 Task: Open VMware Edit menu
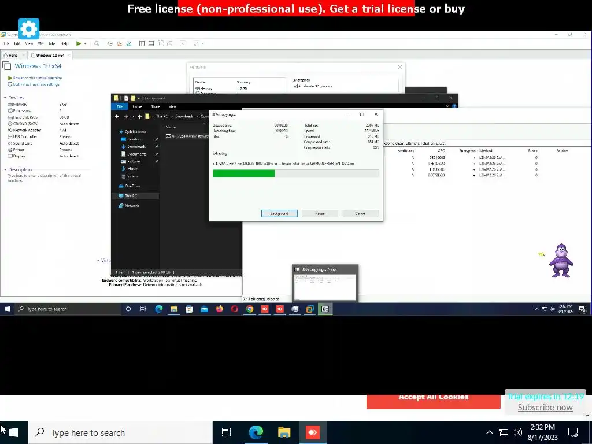[x=17, y=44]
